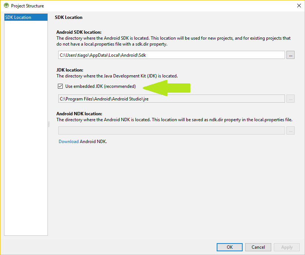Image resolution: width=305 pixels, height=255 pixels.
Task: Select SDK Location in the sidebar
Action: coord(26,17)
